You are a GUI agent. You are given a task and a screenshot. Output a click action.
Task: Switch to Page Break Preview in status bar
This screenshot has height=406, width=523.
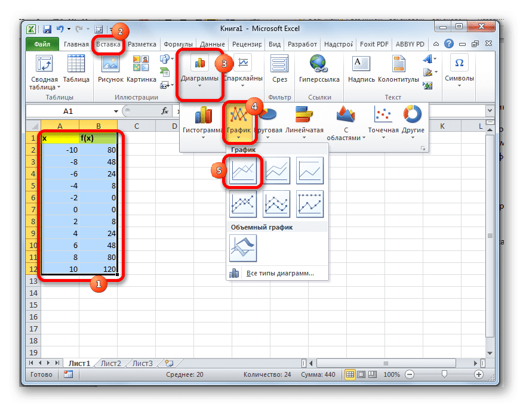pyautogui.click(x=372, y=374)
